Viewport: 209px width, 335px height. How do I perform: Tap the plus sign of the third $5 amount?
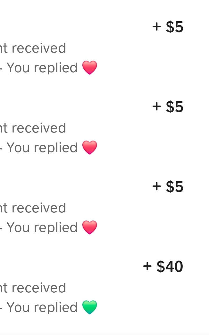156,186
